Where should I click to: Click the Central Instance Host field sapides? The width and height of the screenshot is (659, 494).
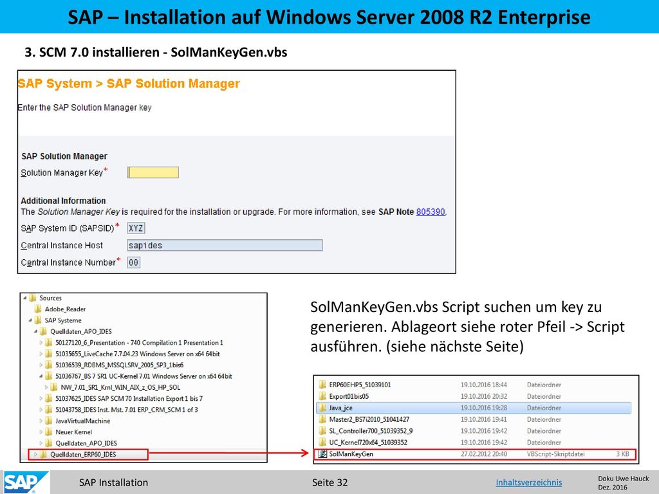tap(225, 245)
